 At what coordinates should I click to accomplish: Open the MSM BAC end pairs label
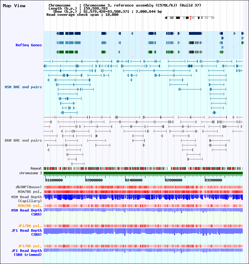point(23,87)
